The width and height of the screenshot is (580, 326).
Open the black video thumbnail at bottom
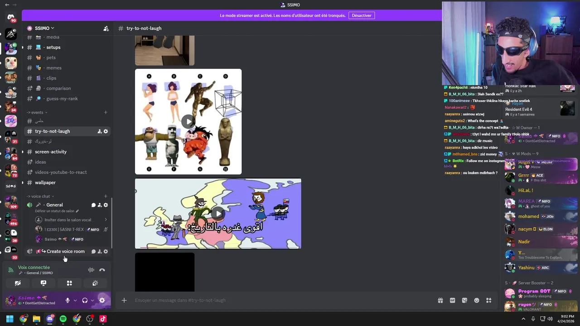tap(164, 272)
